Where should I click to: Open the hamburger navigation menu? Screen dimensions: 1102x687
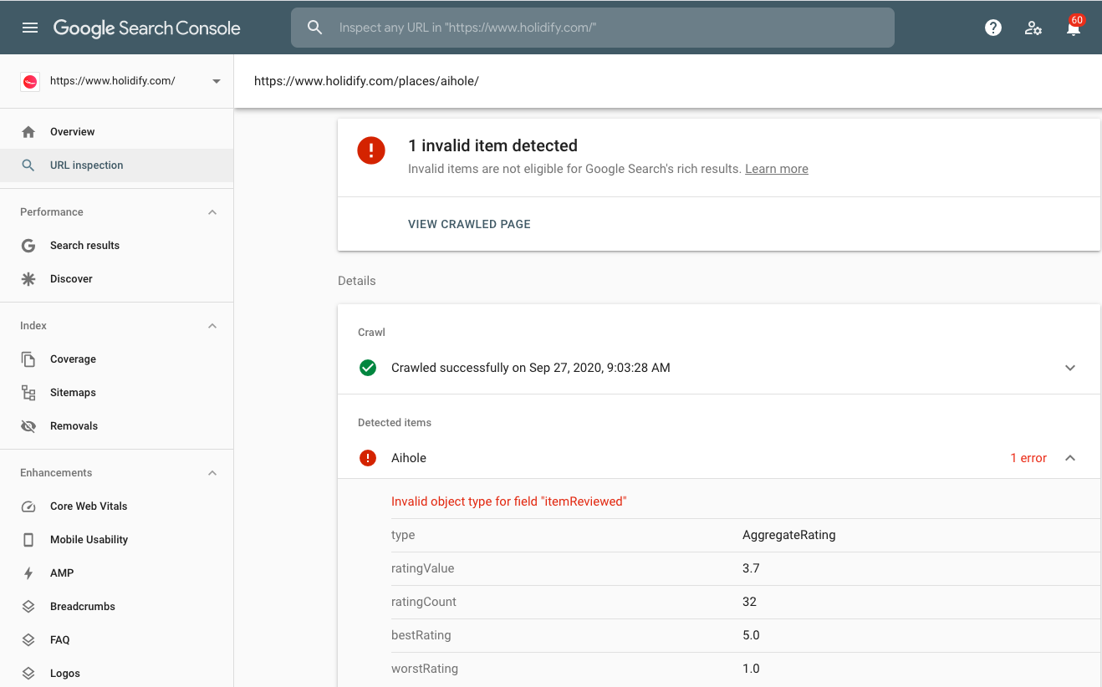pyautogui.click(x=30, y=28)
